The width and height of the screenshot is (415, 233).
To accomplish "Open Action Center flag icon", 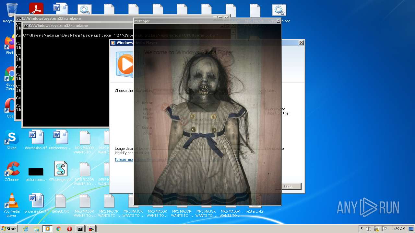I will tap(384, 229).
